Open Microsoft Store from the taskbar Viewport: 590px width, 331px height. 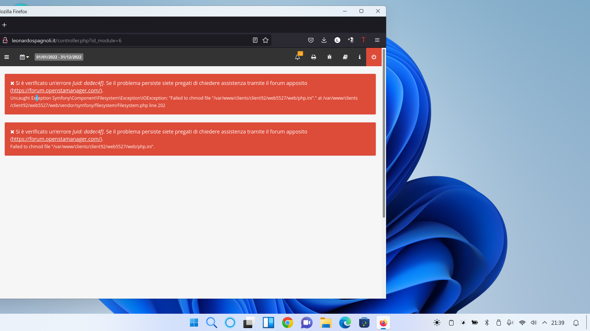point(364,323)
